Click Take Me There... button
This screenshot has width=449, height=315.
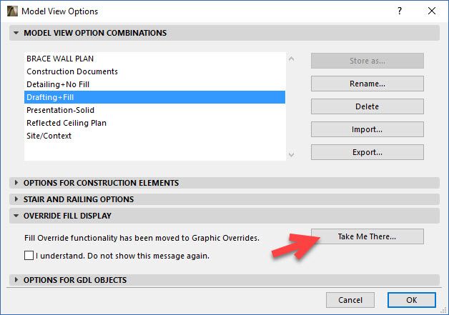[x=367, y=236]
